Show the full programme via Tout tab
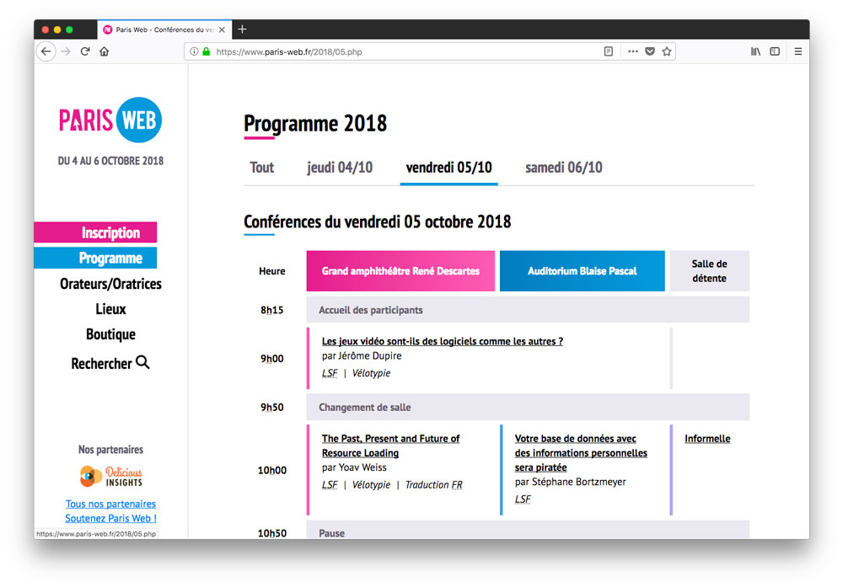843x587 pixels. (262, 168)
